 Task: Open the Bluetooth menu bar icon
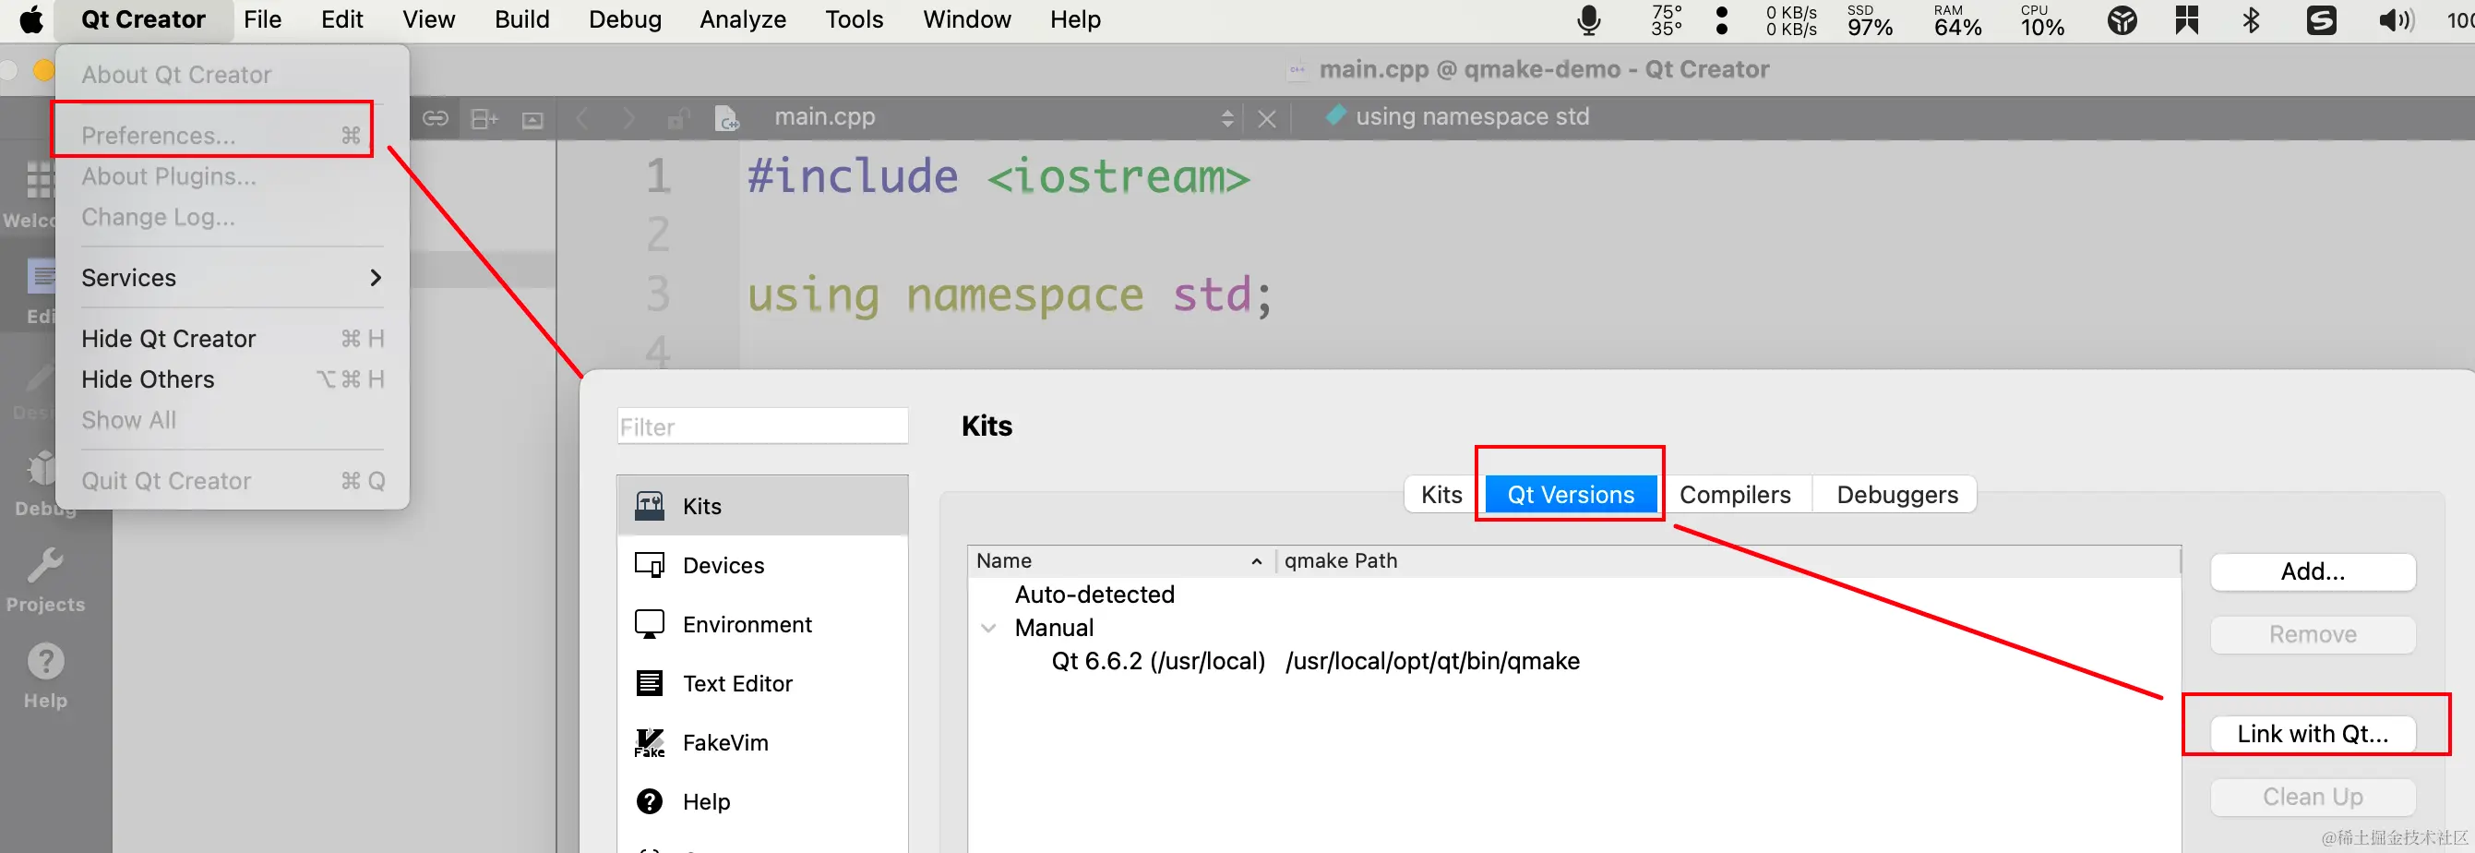[2250, 20]
